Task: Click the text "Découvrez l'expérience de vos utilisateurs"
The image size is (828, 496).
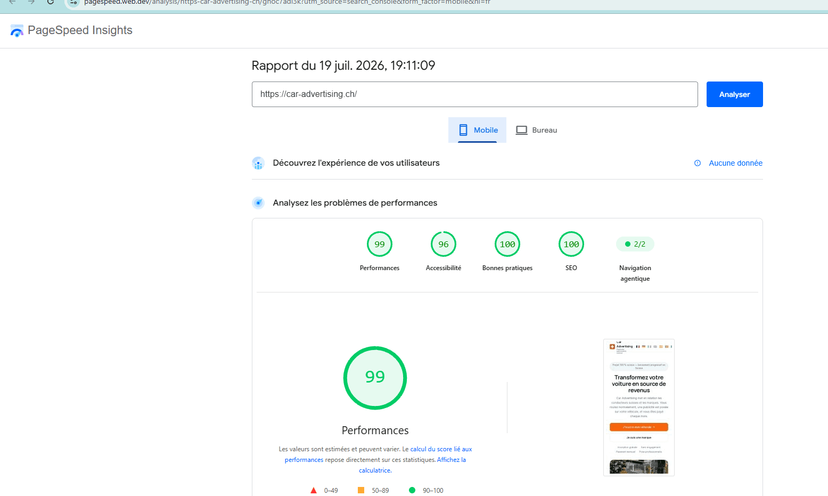Action: pyautogui.click(x=356, y=163)
